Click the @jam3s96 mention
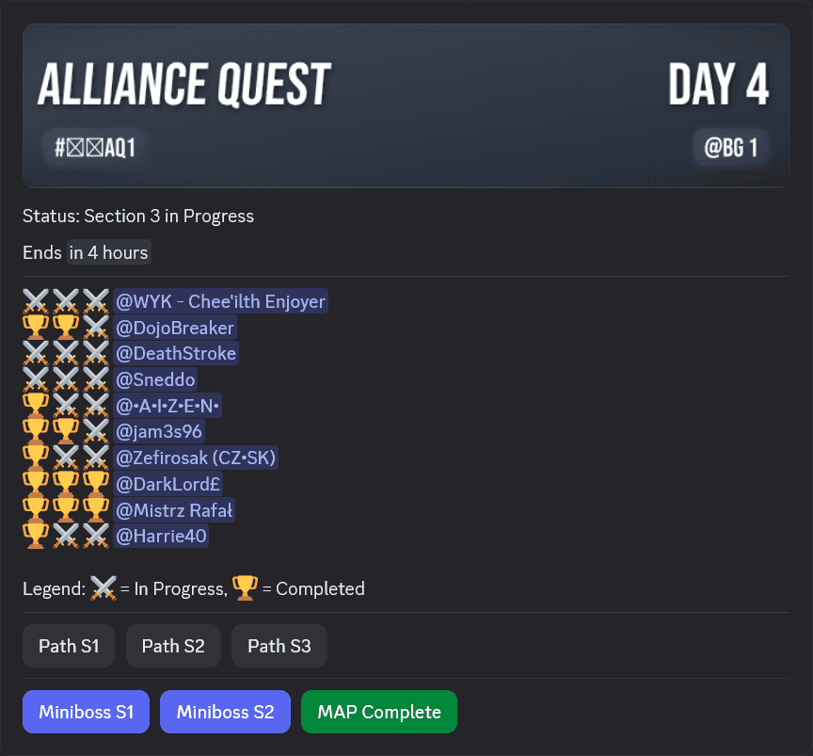This screenshot has height=756, width=813. point(158,431)
